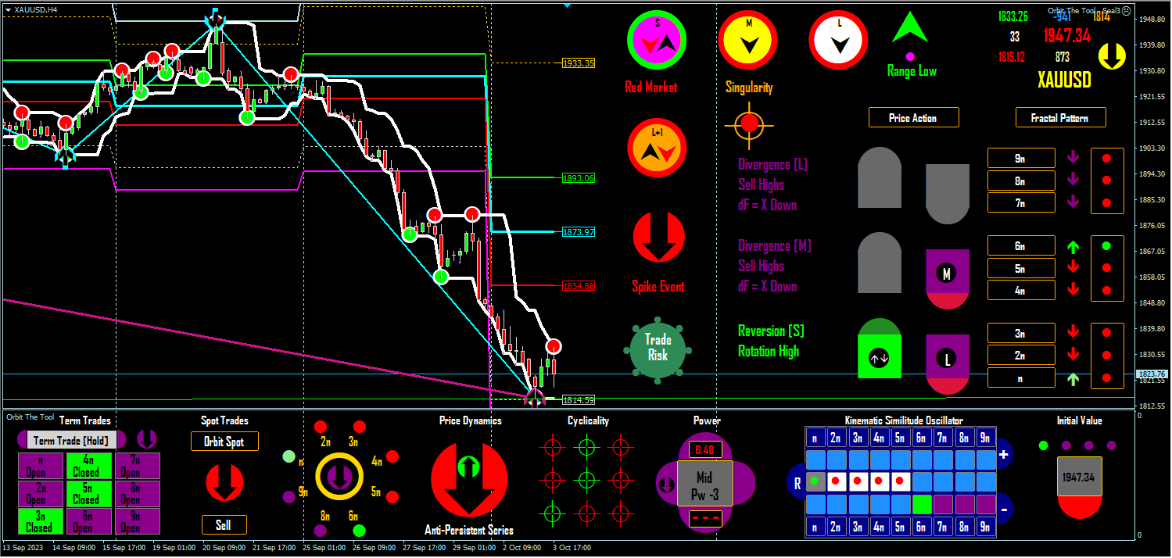Click the green up arrow beside 6n

point(1073,246)
